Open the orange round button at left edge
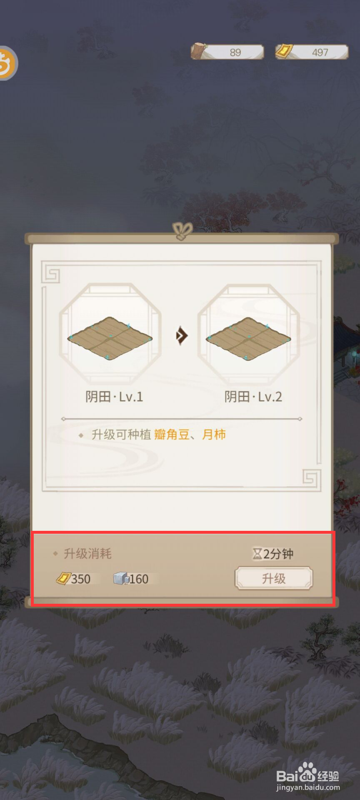This screenshot has height=800, width=360. point(7,63)
